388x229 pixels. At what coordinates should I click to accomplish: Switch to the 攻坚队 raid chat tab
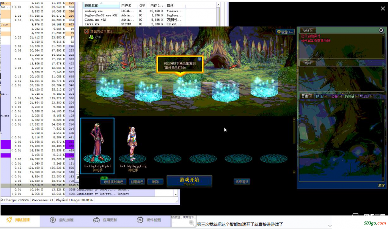pyautogui.click(x=364, y=96)
